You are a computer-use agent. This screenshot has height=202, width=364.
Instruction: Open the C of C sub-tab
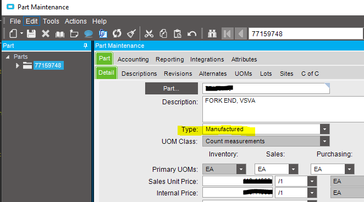click(x=310, y=74)
